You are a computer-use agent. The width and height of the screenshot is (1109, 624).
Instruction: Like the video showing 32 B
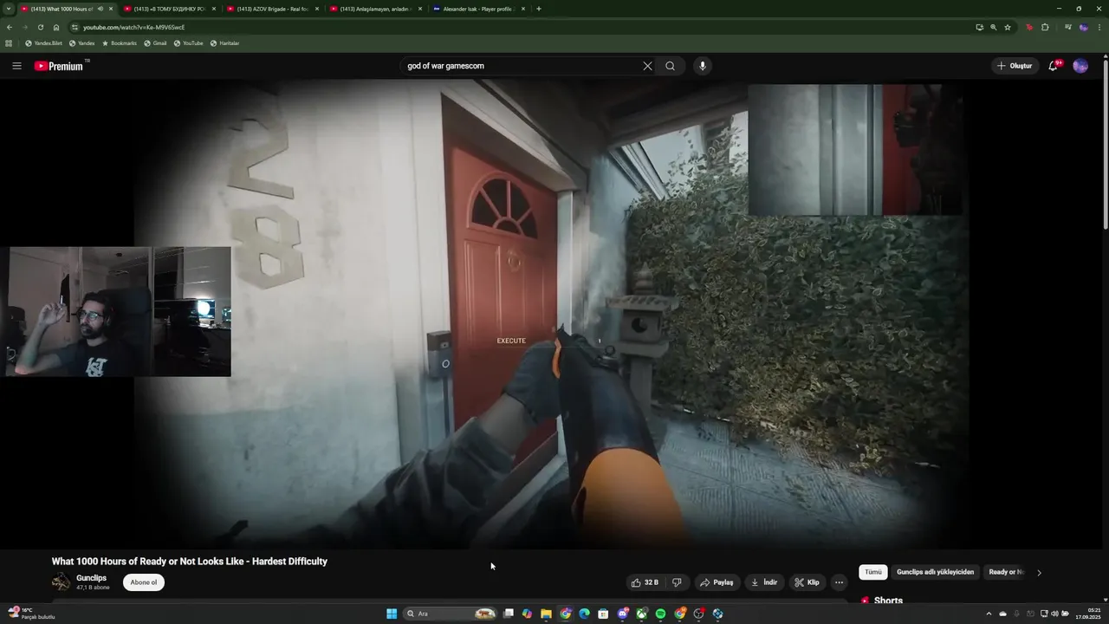point(645,582)
